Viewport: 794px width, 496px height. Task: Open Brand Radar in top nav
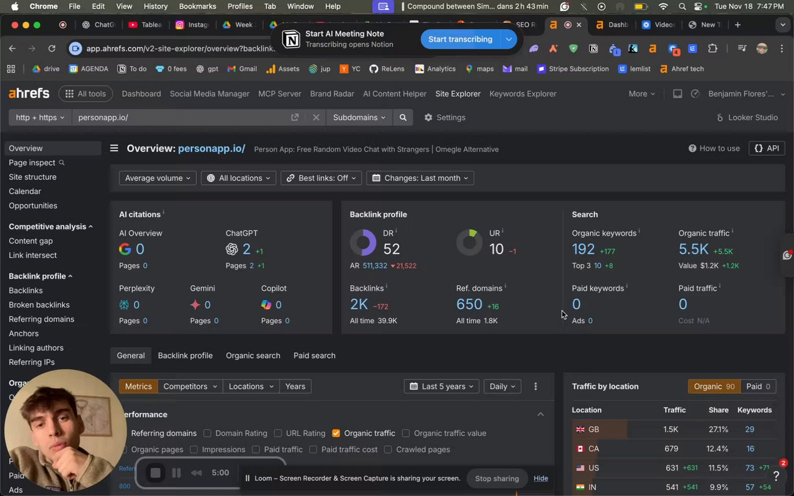tap(332, 94)
